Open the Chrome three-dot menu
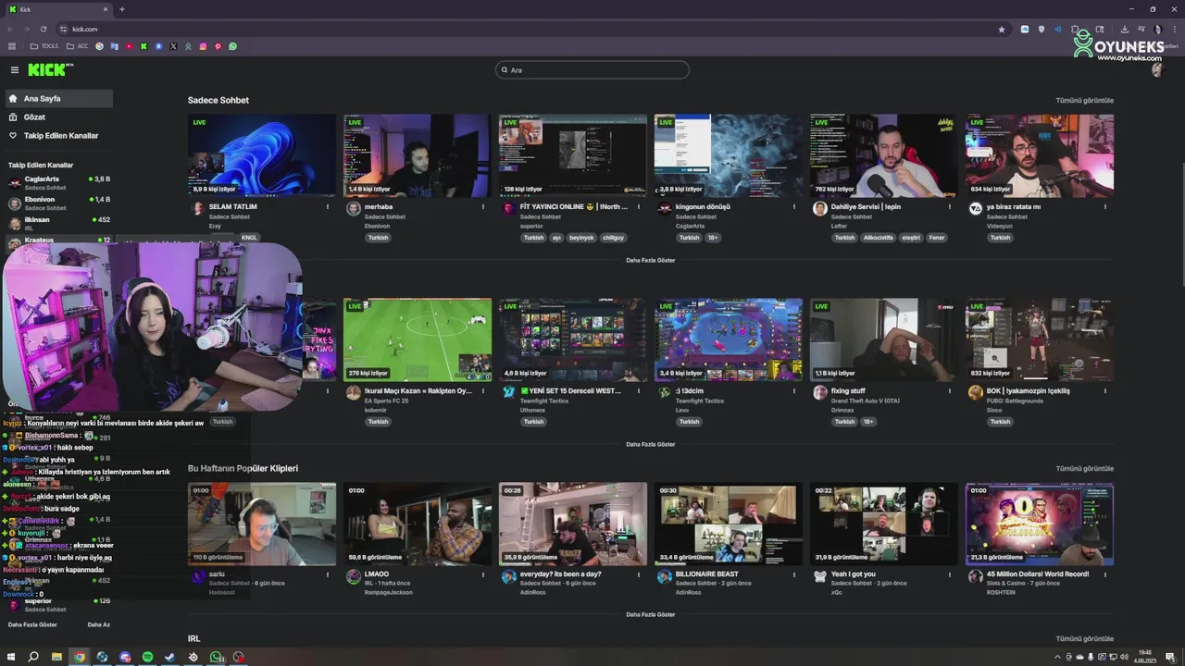Viewport: 1185px width, 666px height. click(1175, 29)
